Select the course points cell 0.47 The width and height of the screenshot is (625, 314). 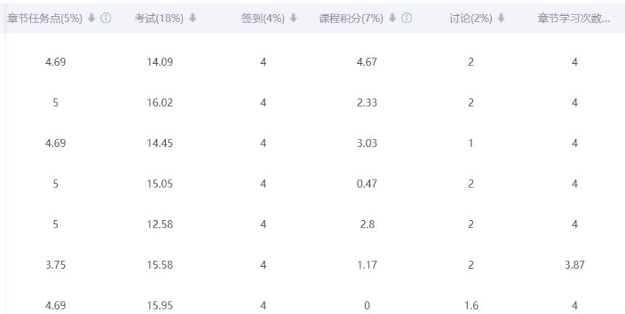(366, 184)
